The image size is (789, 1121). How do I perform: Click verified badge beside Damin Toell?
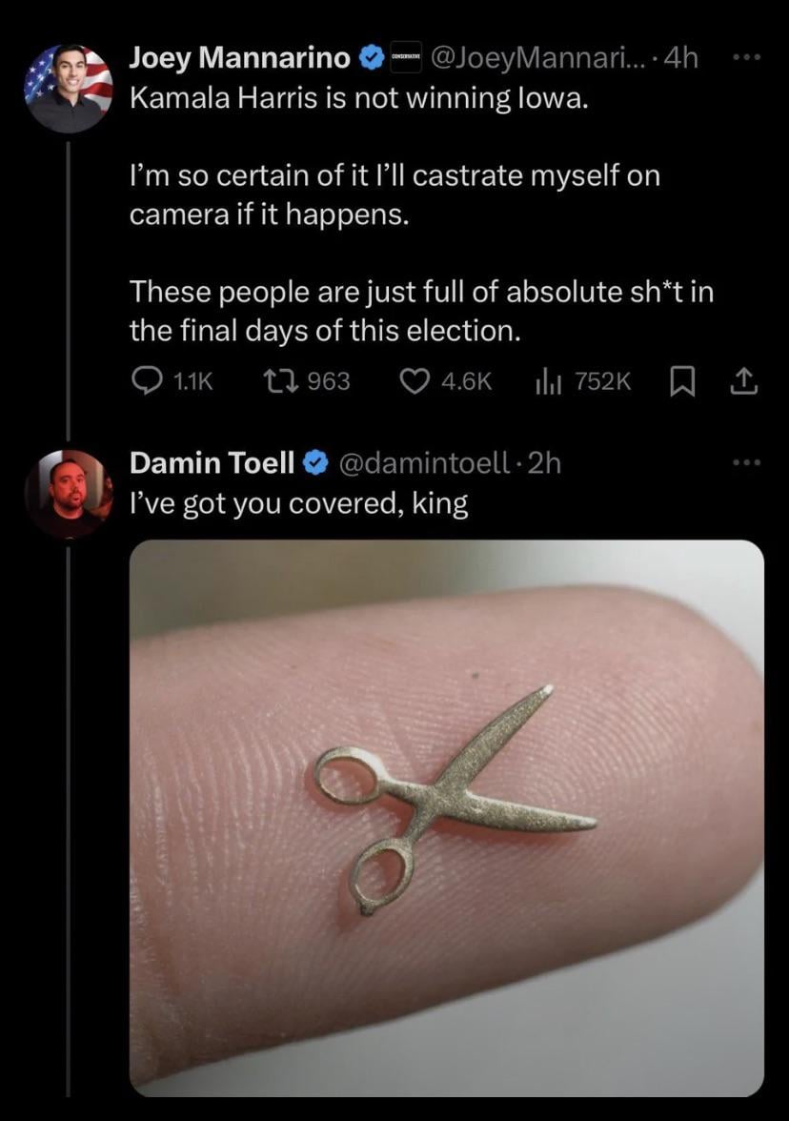click(x=314, y=463)
